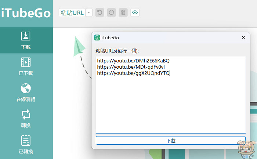Open the 已下載 section in the sidebar

click(26, 66)
